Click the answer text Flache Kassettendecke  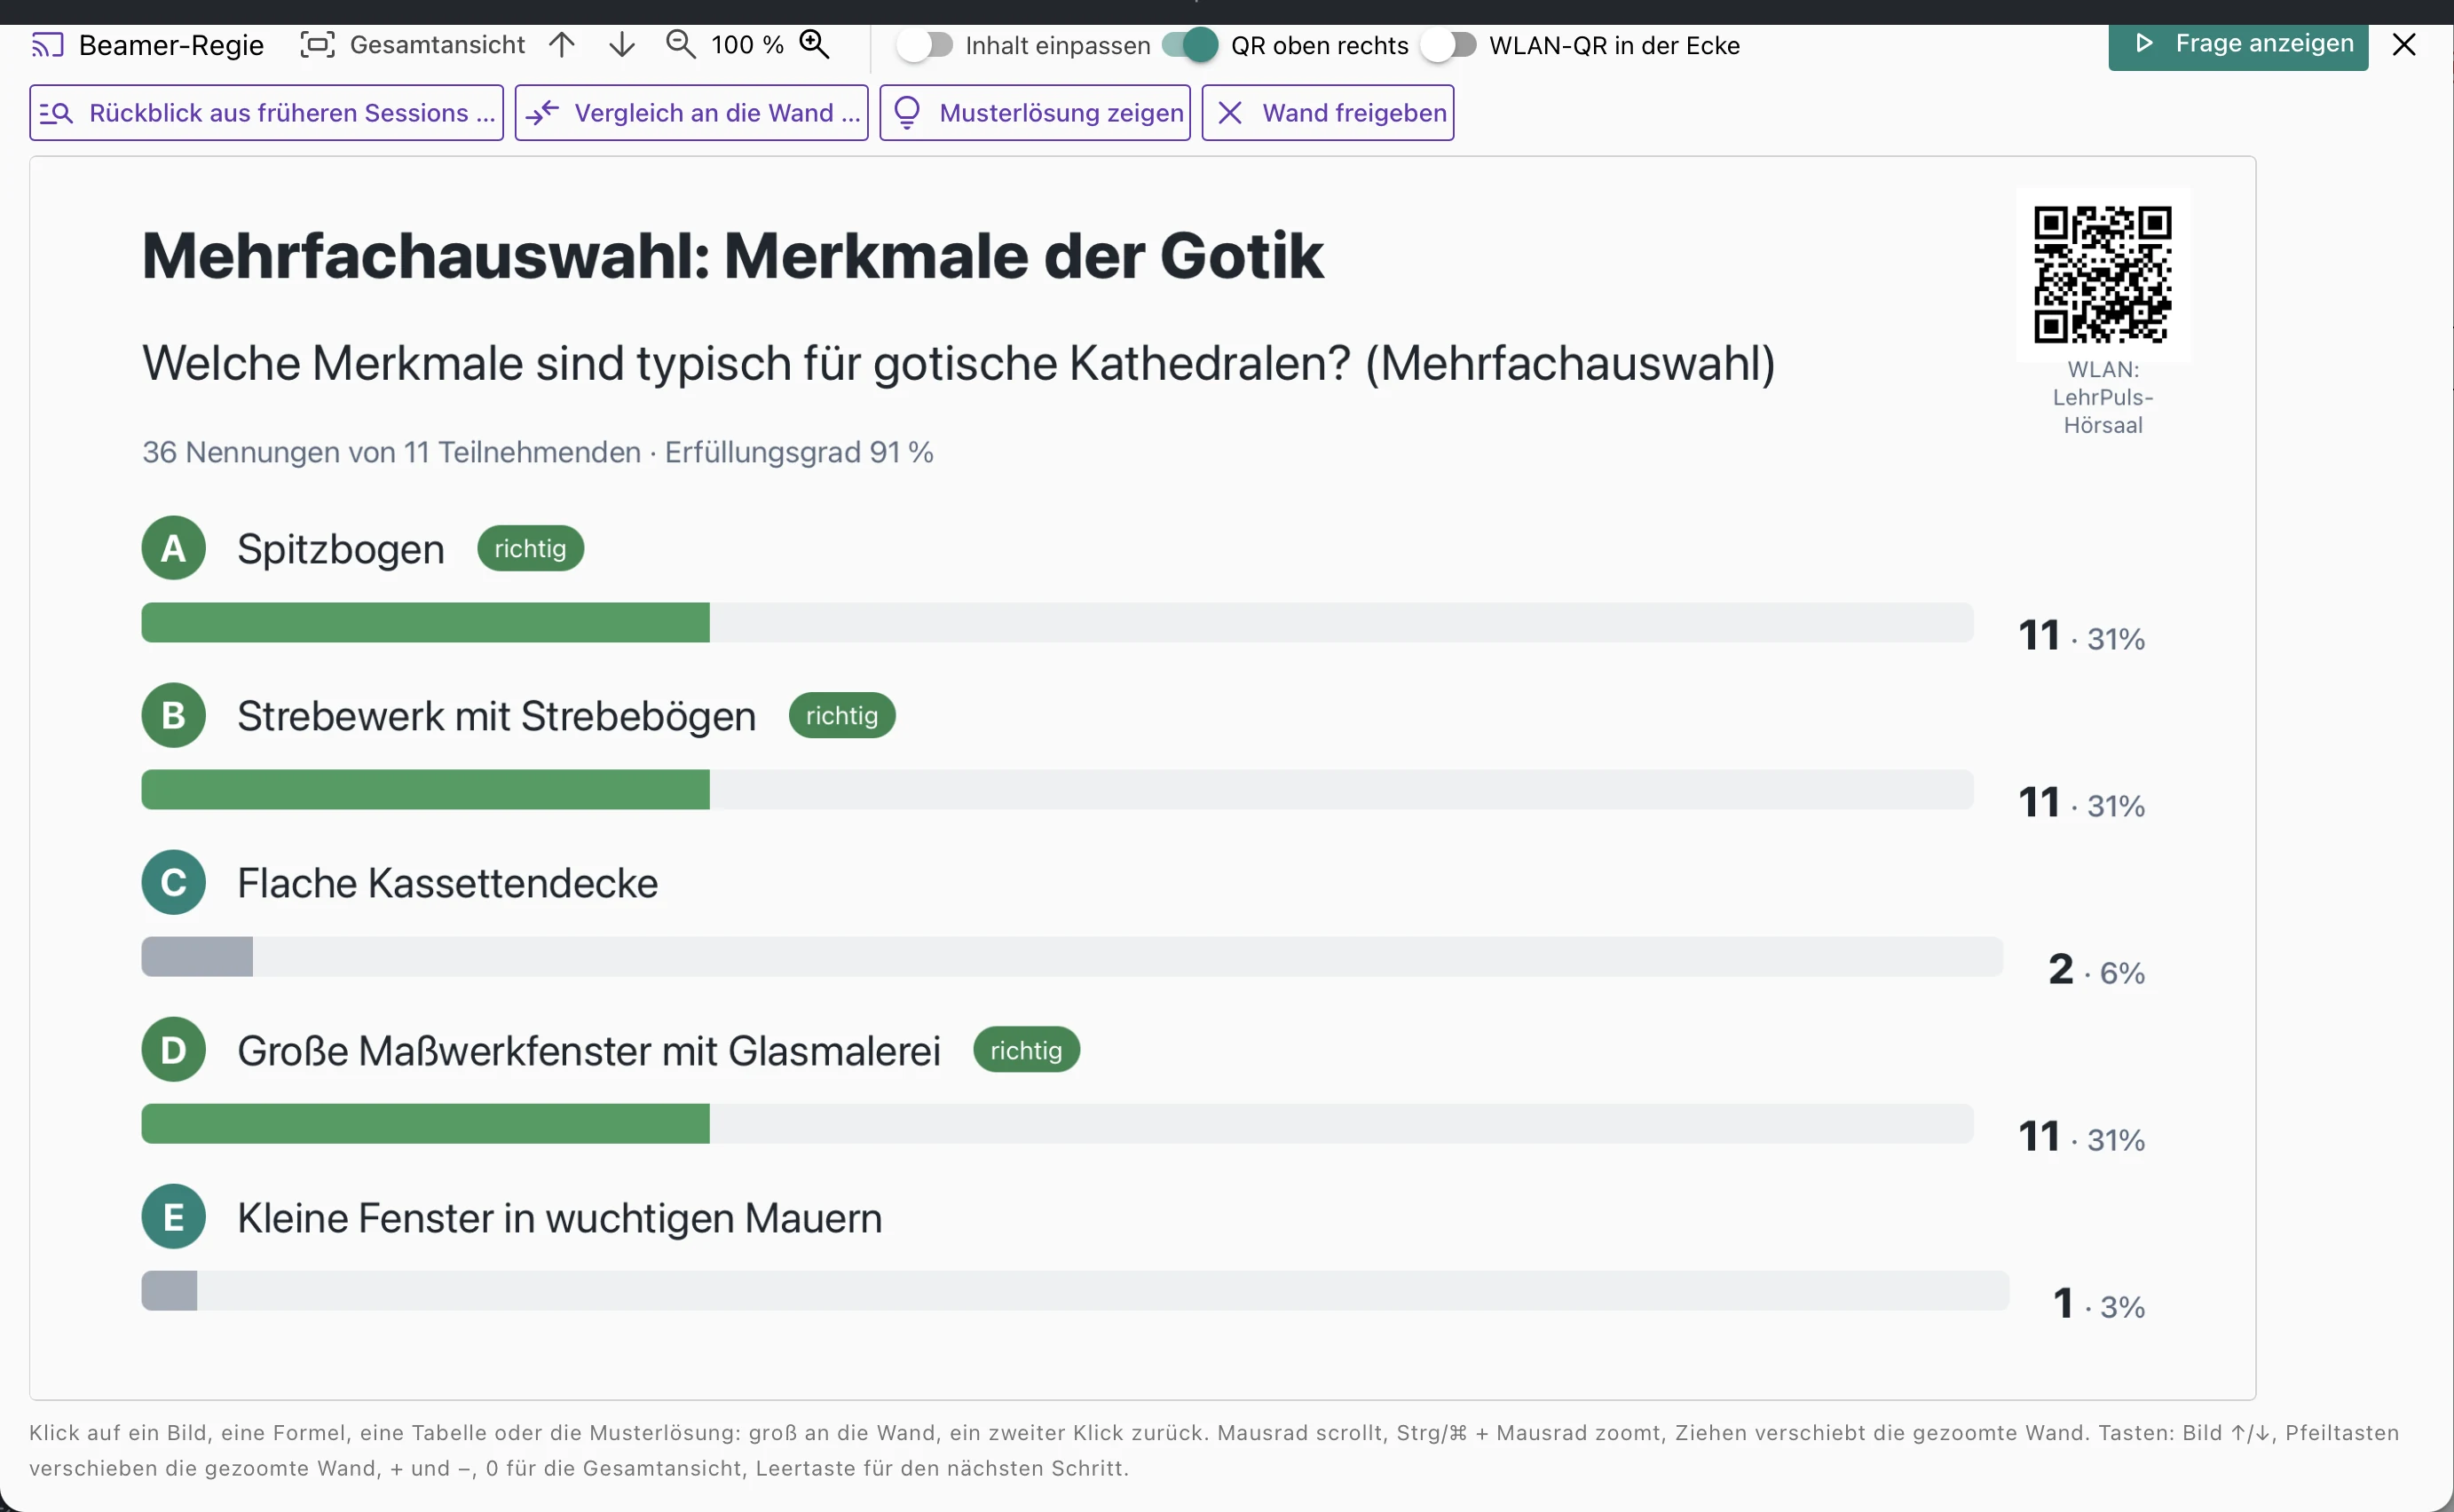point(448,883)
